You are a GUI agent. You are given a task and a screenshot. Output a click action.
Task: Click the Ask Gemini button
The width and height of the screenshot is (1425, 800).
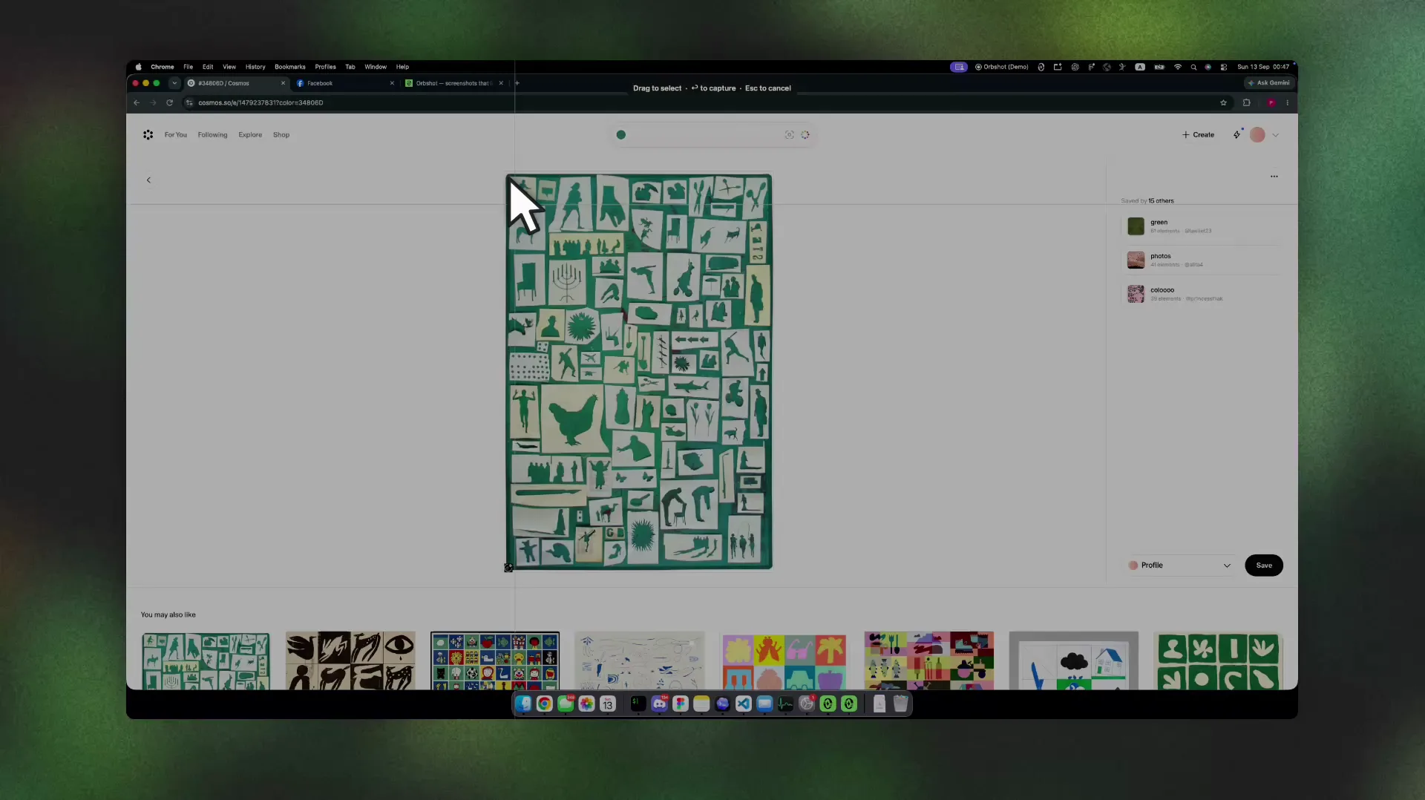[x=1268, y=83]
